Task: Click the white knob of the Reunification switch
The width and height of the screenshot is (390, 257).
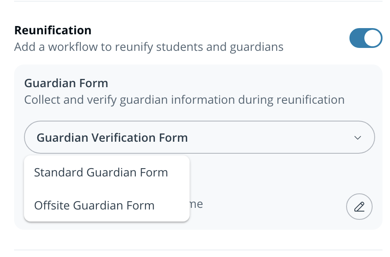Action: tap(373, 38)
